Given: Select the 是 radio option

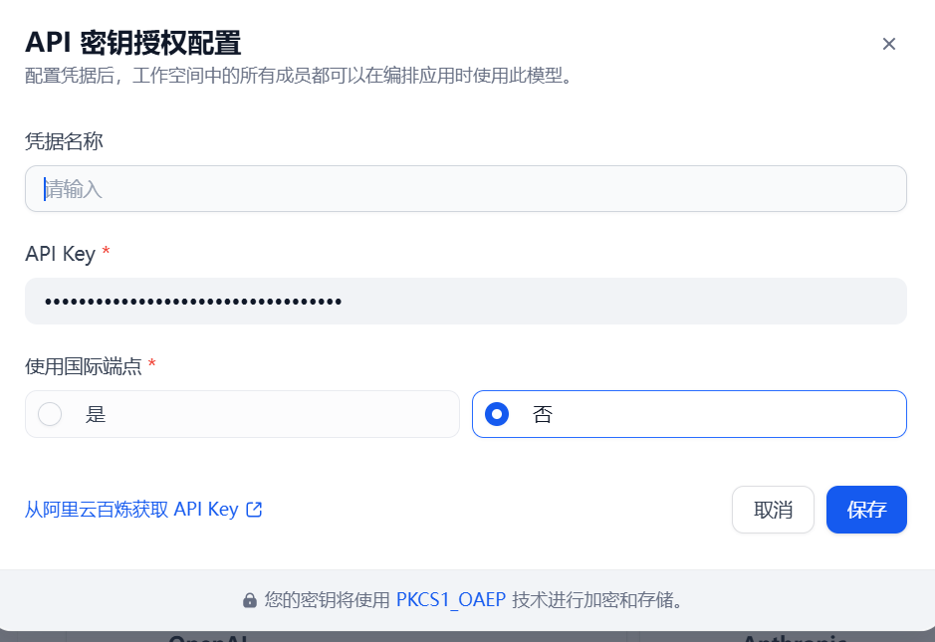Looking at the screenshot, I should (x=242, y=414).
